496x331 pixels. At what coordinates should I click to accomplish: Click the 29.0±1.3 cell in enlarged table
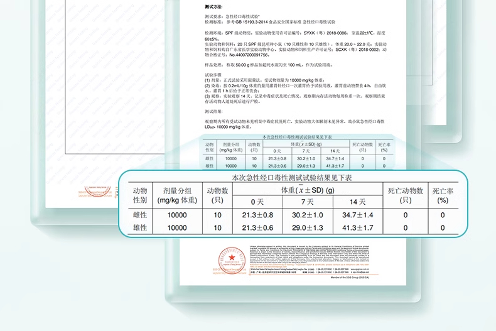click(x=307, y=228)
